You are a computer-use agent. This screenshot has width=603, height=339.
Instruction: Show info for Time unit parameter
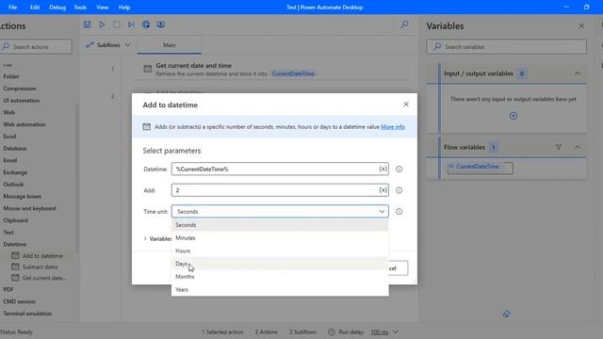tap(399, 211)
